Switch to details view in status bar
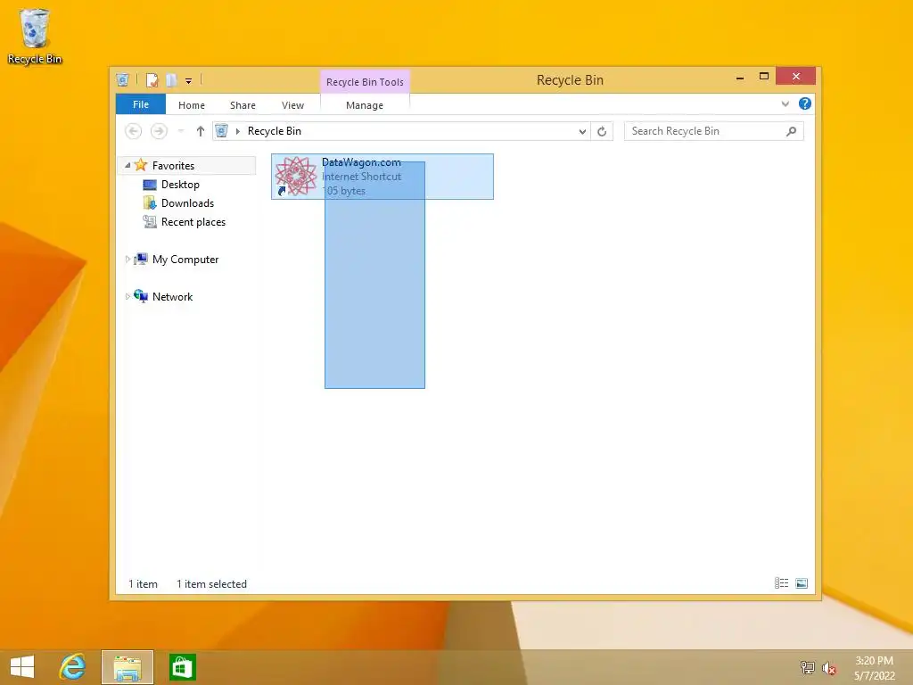This screenshot has width=913, height=685. 781,583
